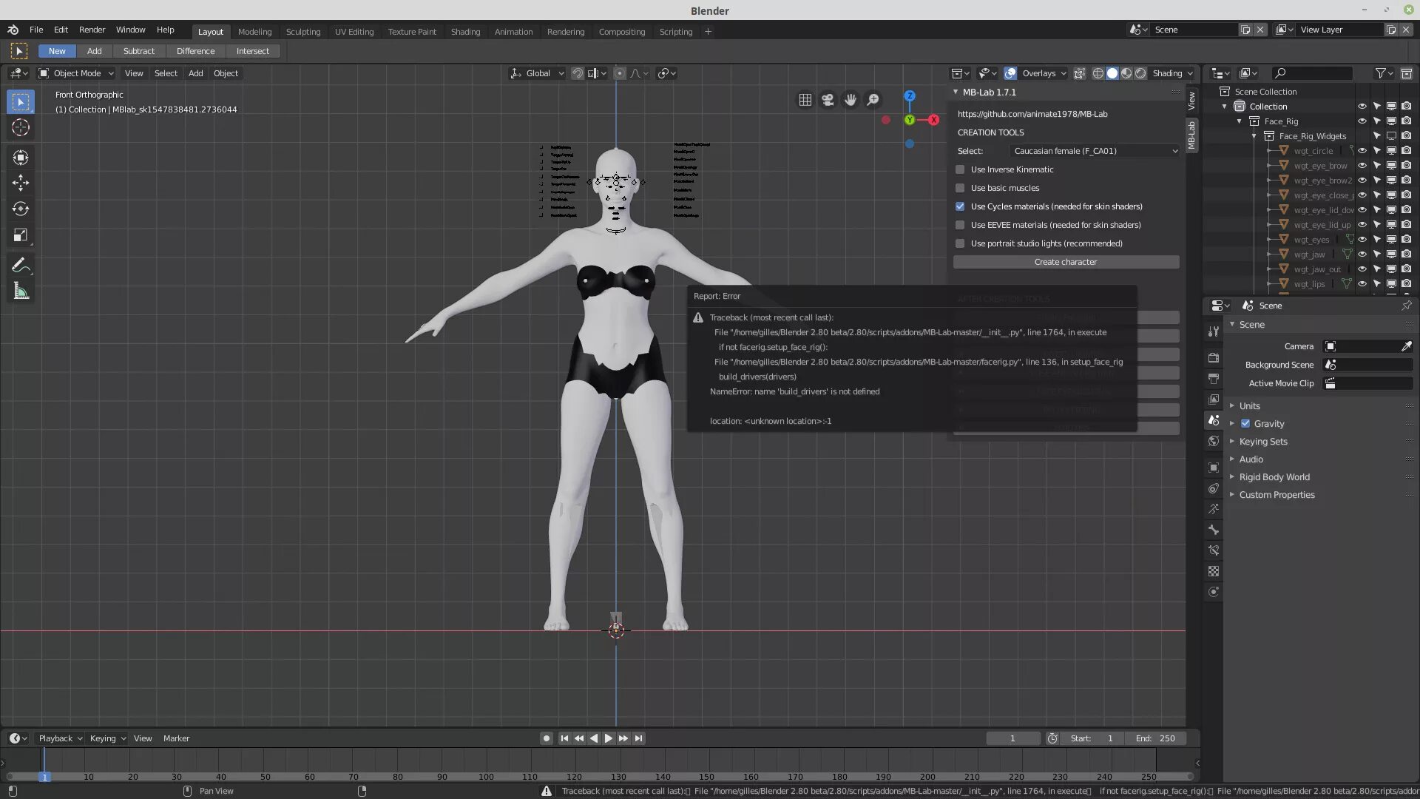Toggle X-ray view icon
Image resolution: width=1420 pixels, height=799 pixels.
(x=1080, y=73)
